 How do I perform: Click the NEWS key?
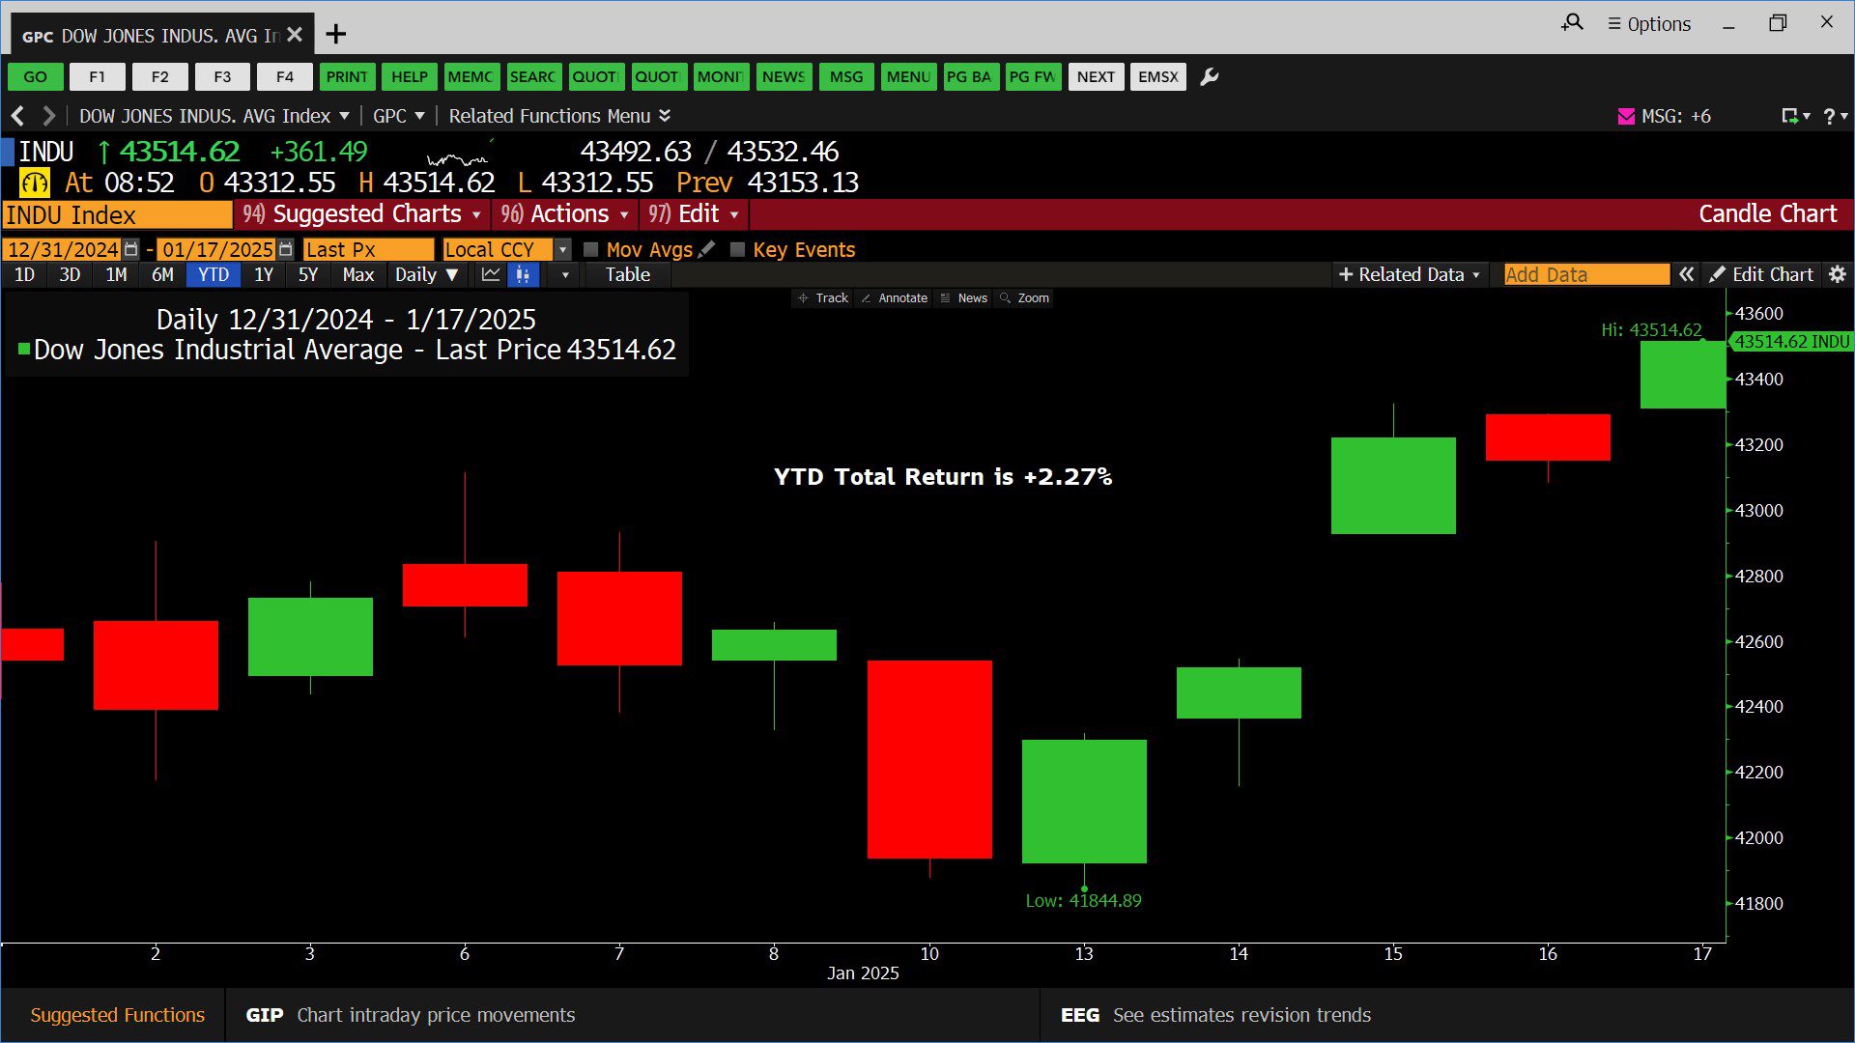coord(784,77)
